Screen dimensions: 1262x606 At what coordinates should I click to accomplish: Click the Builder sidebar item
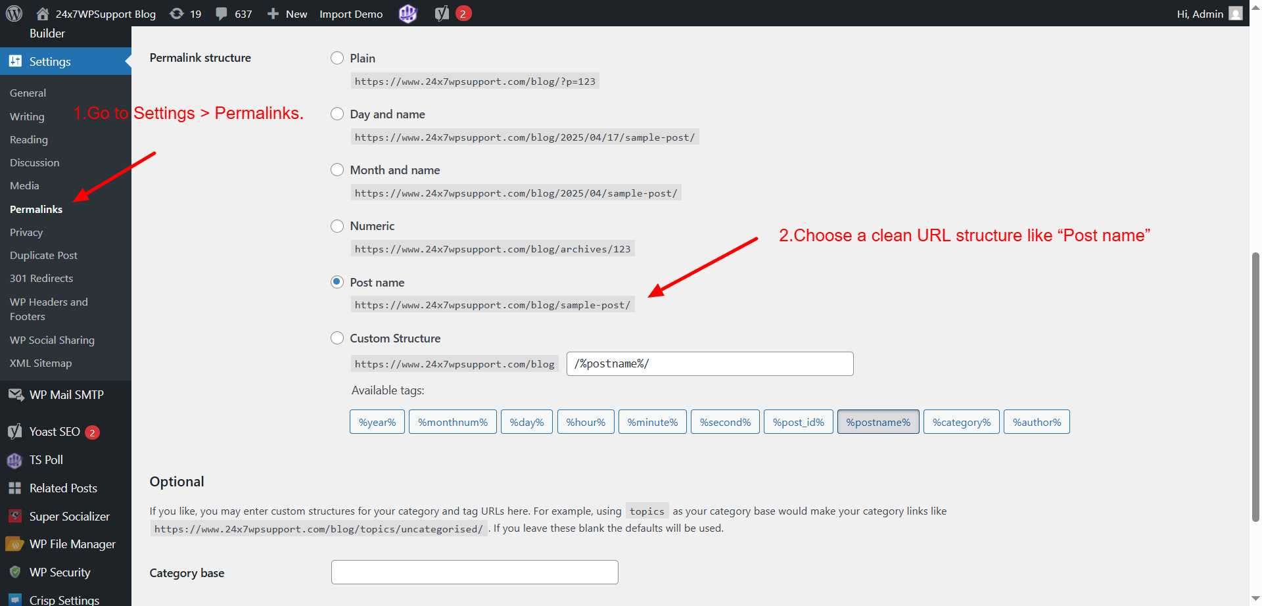point(47,33)
